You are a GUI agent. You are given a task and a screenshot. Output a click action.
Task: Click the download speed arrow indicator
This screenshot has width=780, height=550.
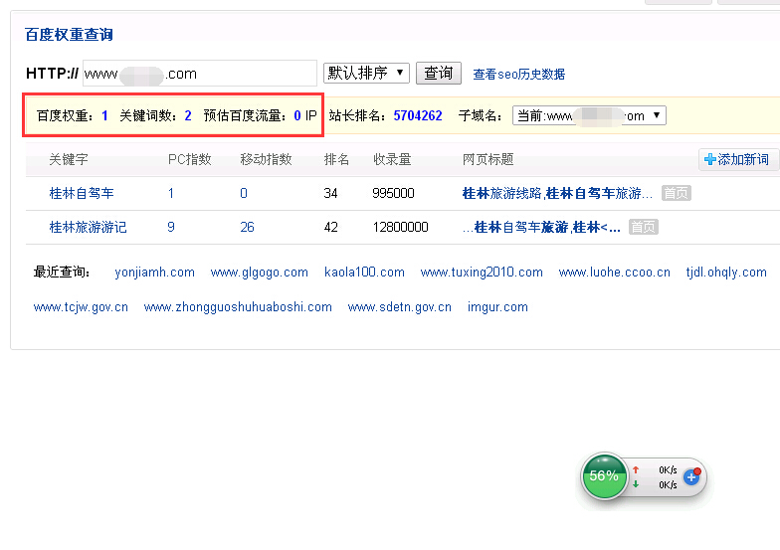pos(635,483)
